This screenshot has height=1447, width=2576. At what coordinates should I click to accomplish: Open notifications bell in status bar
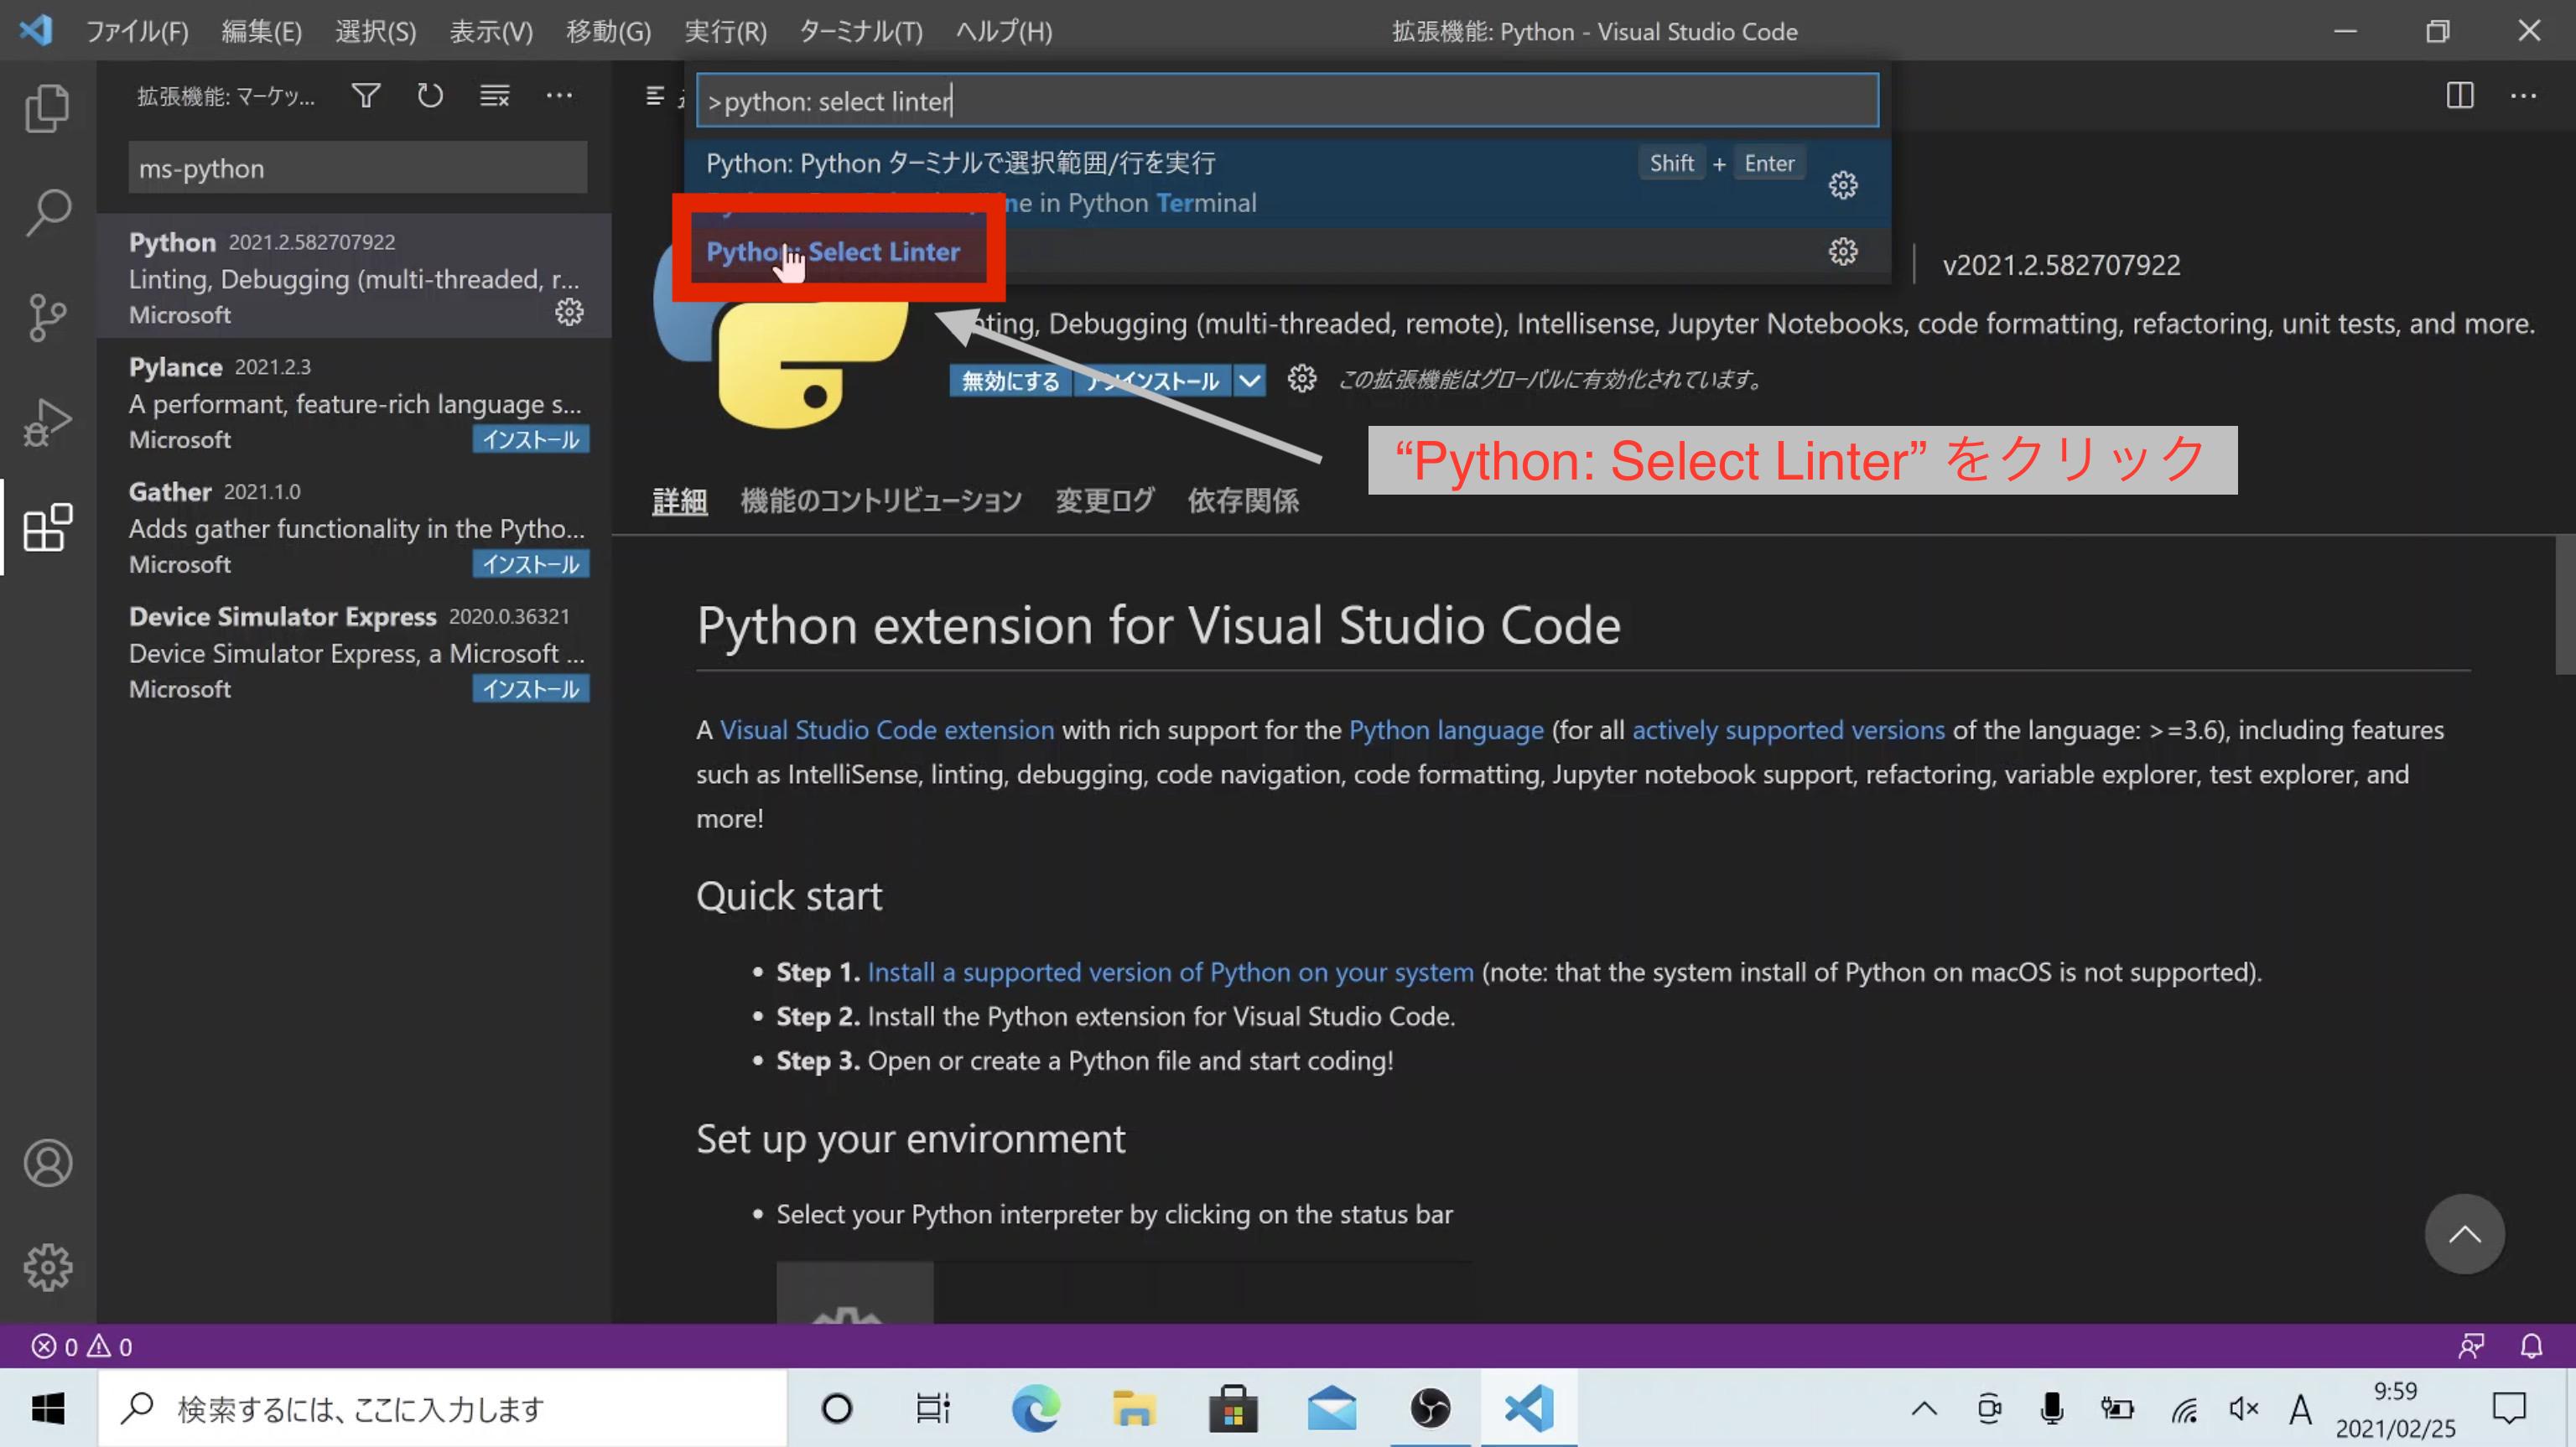(x=2531, y=1346)
